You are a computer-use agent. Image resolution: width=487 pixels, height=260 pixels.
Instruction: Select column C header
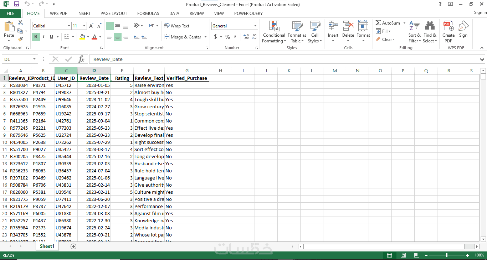[x=66, y=71]
